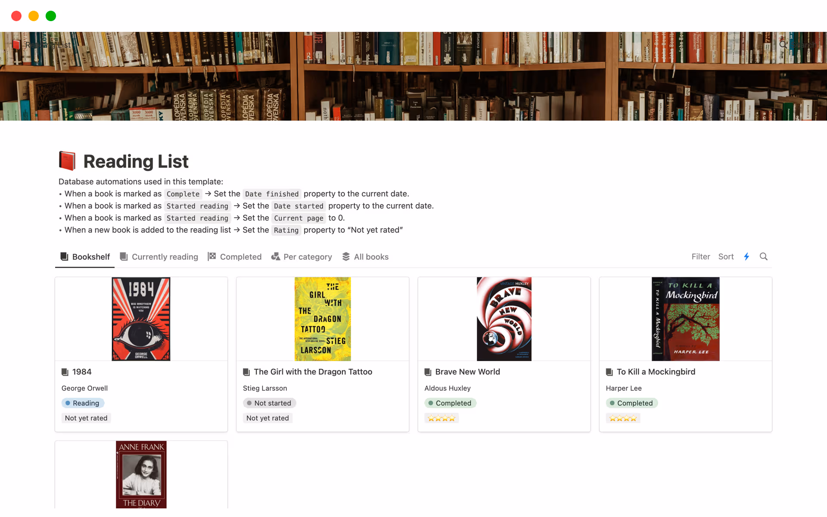This screenshot has width=827, height=517.
Task: Open database search magnifier icon
Action: (763, 257)
